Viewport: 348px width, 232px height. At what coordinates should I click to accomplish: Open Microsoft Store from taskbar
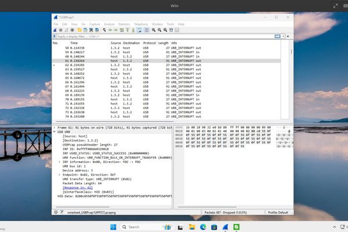point(214,227)
